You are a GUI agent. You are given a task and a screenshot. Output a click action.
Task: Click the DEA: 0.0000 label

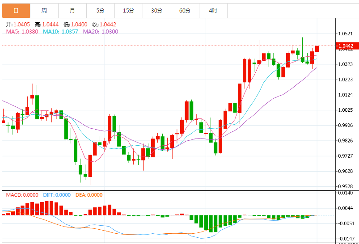pyautogui.click(x=89, y=195)
